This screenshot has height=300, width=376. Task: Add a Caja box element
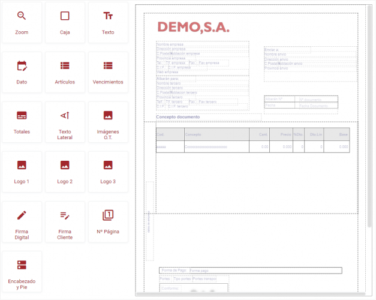pos(65,22)
